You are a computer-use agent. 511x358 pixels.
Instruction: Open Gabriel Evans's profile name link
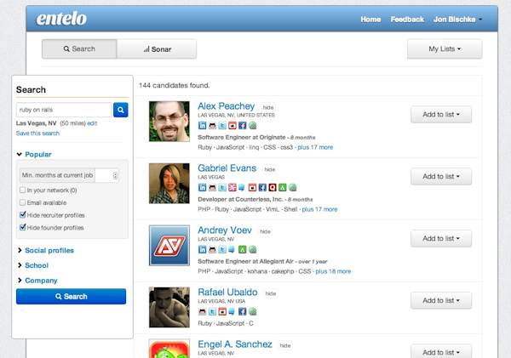pos(227,168)
